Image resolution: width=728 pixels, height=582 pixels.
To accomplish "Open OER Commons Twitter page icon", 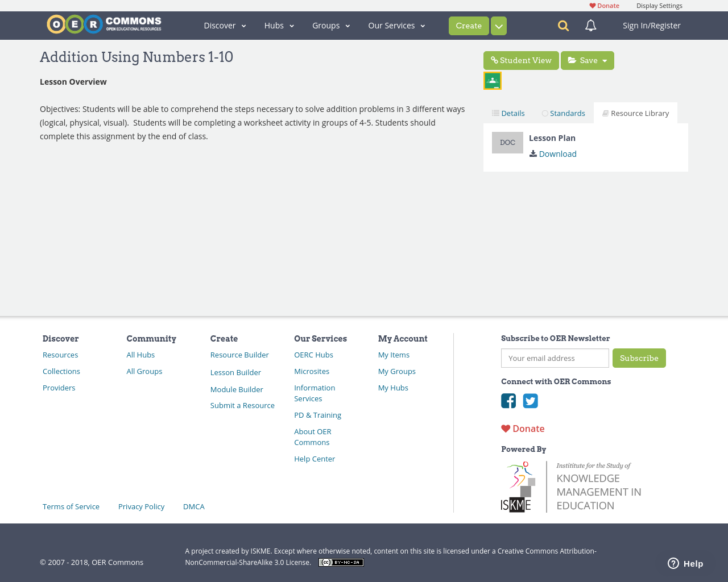I will (531, 401).
